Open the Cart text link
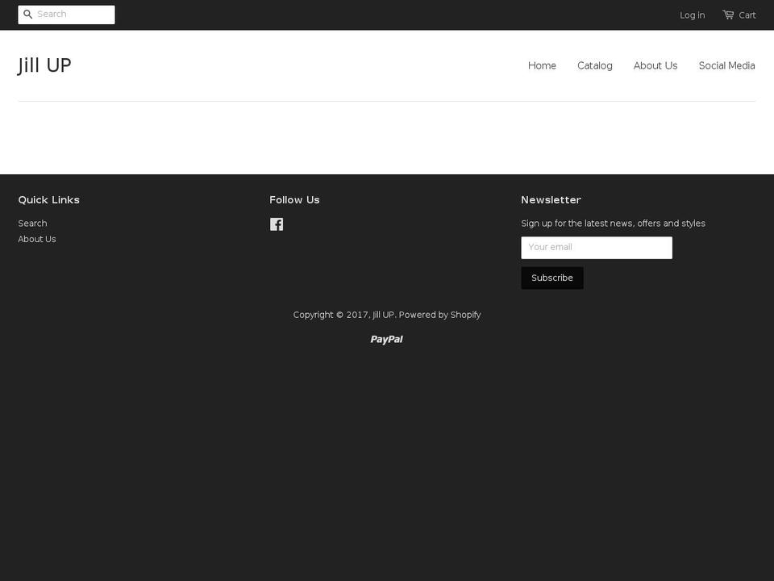This screenshot has height=581, width=774. click(x=747, y=15)
